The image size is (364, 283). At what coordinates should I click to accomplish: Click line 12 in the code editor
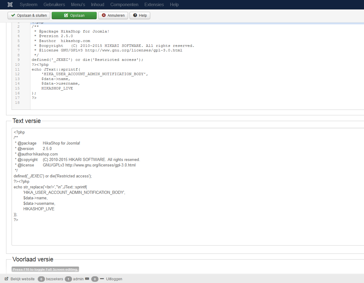point(95,74)
